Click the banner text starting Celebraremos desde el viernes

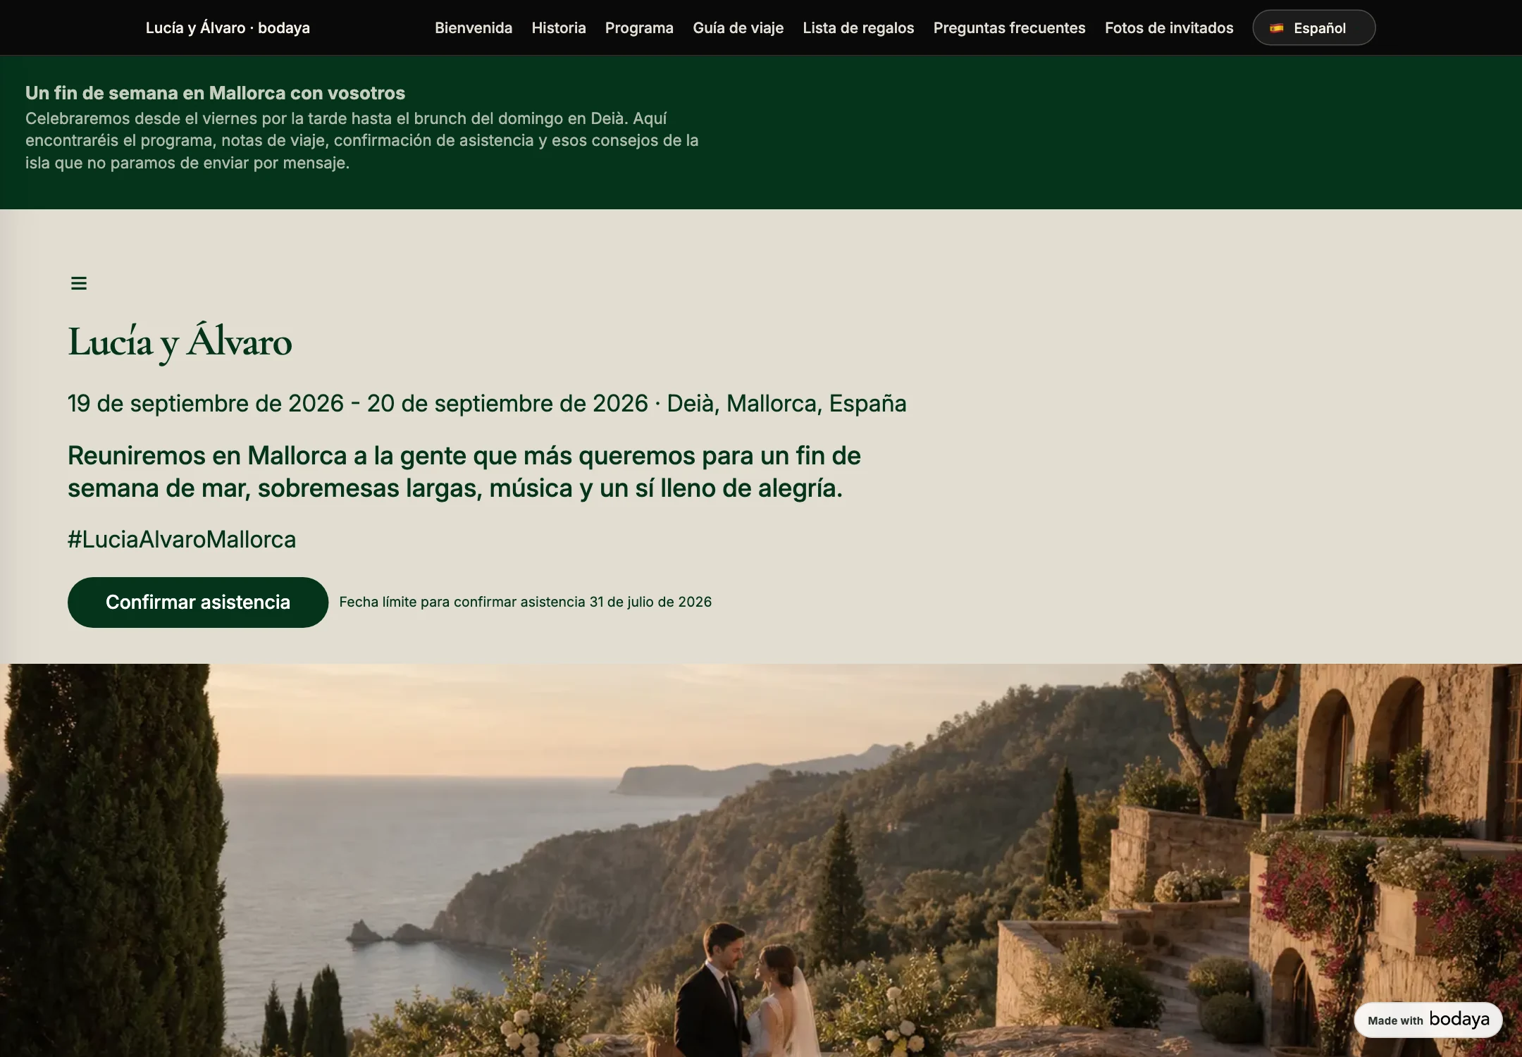(x=362, y=140)
